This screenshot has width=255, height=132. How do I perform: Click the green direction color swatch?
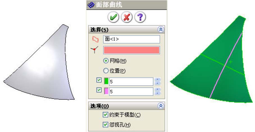[106, 81]
